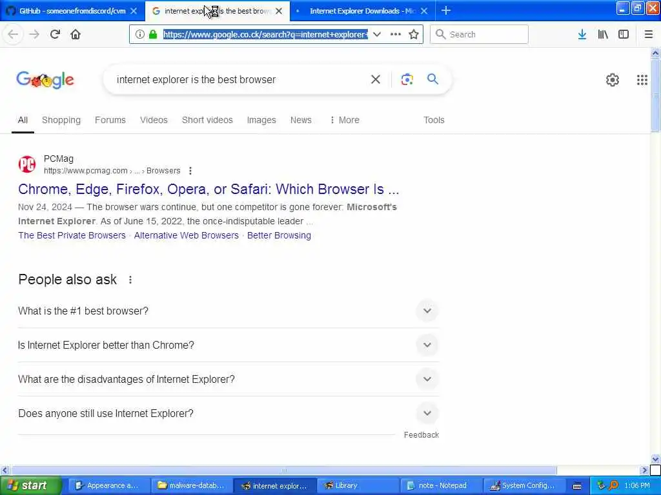Bookmark this page with the star
The height and width of the screenshot is (495, 661).
tap(414, 34)
